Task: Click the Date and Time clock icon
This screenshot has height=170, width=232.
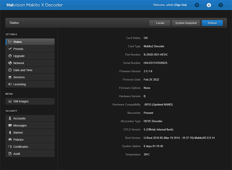Action: pyautogui.click(x=10, y=70)
